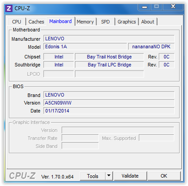The image size is (188, 186).
Task: Click the Chipset vendor Intel field
Action: coord(59,57)
